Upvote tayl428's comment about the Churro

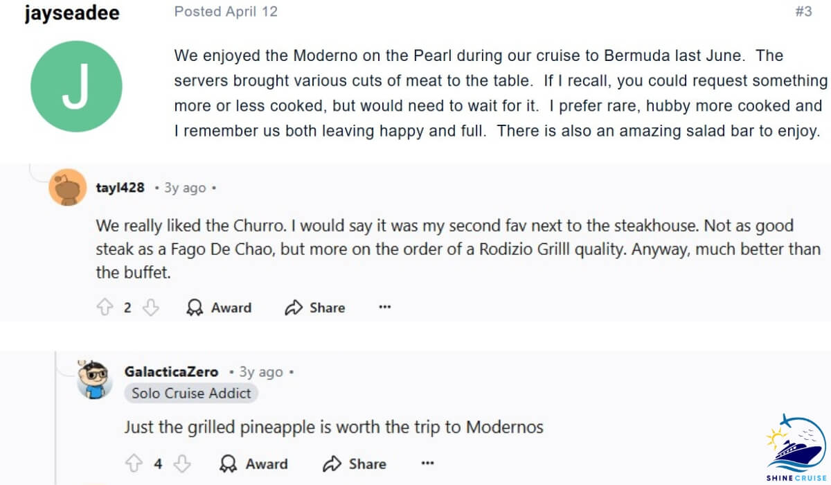click(105, 307)
